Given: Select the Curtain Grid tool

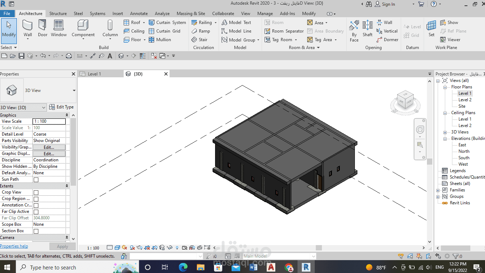Looking at the screenshot, I should (165, 31).
